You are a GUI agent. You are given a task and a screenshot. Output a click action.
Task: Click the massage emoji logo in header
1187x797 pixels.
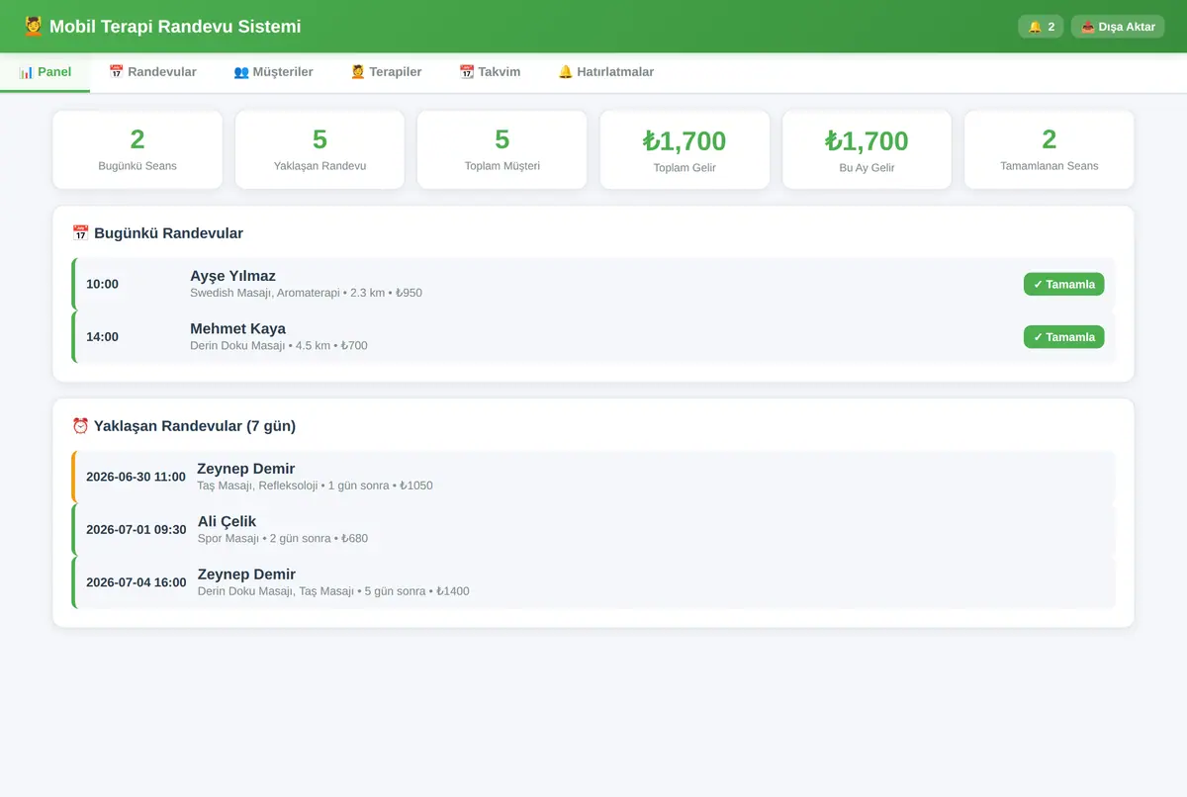pos(33,27)
